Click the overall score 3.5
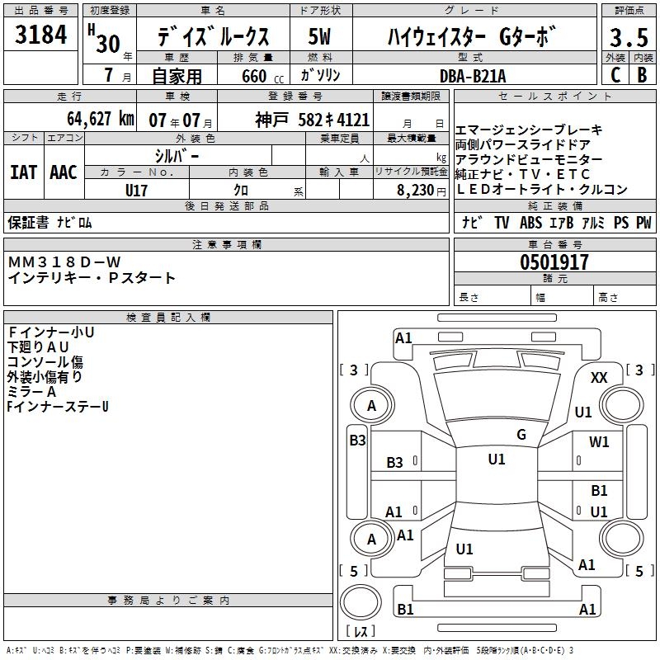The image size is (660, 660). pyautogui.click(x=629, y=37)
